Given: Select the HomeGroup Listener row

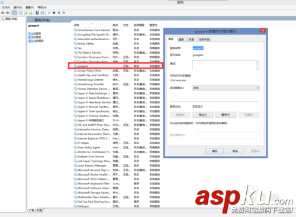Looking at the screenshot, I should [x=117, y=80].
